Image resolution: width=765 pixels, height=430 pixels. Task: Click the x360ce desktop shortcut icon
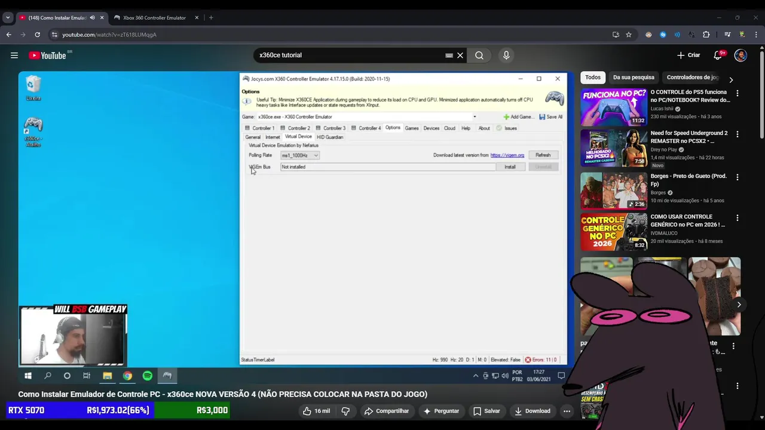[33, 131]
